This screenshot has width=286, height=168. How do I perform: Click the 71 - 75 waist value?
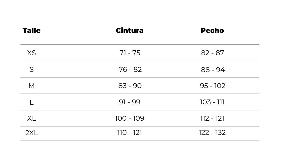point(130,53)
